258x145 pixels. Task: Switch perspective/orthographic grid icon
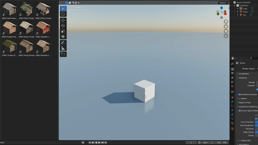pyautogui.click(x=226, y=36)
